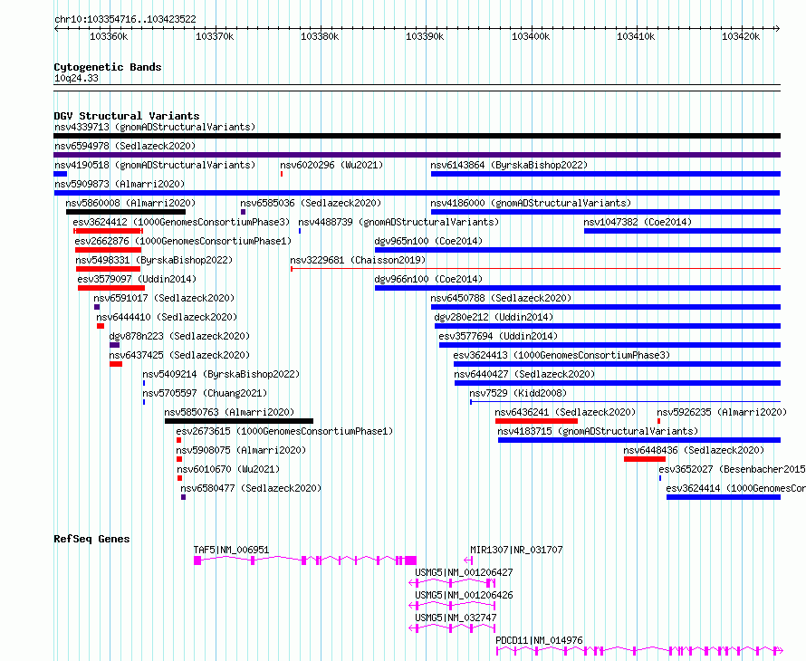Select red bar for esv2662876
The height and width of the screenshot is (661, 806).
[108, 250]
